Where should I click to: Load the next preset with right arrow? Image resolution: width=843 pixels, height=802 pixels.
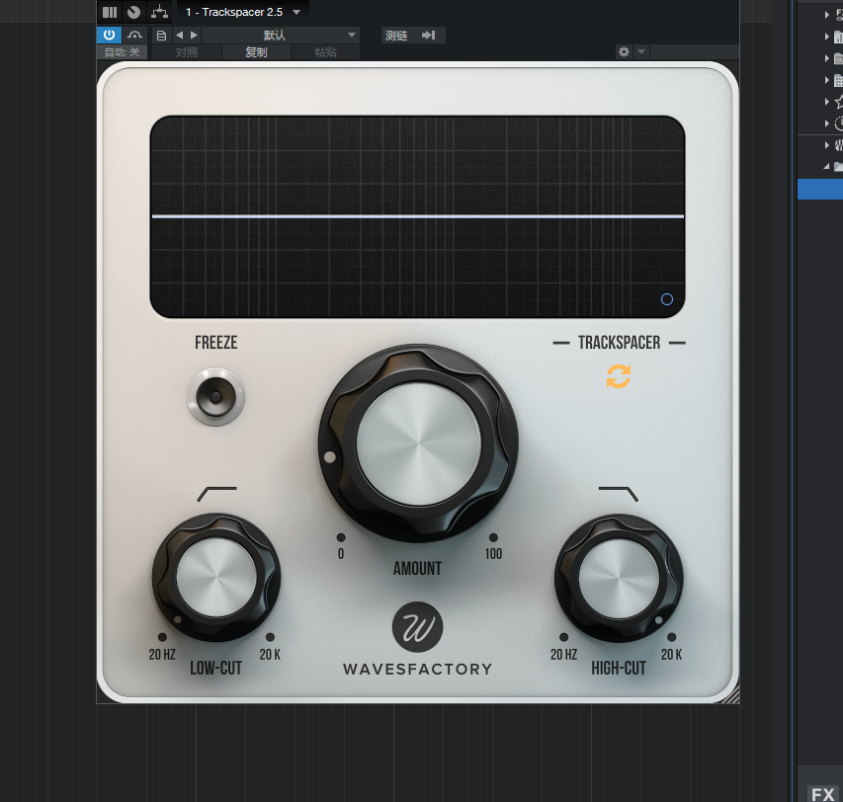click(x=194, y=35)
